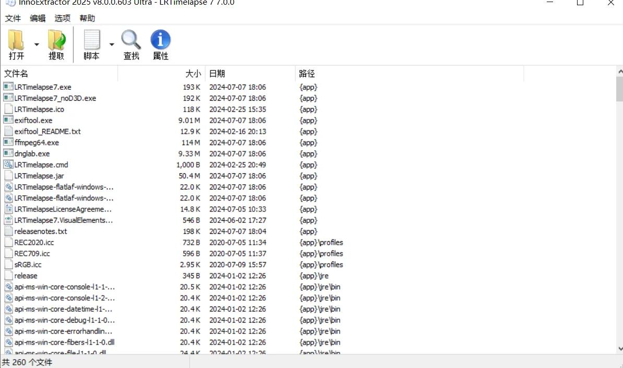Click the exiftool.exe file icon
The width and height of the screenshot is (623, 368).
8,120
